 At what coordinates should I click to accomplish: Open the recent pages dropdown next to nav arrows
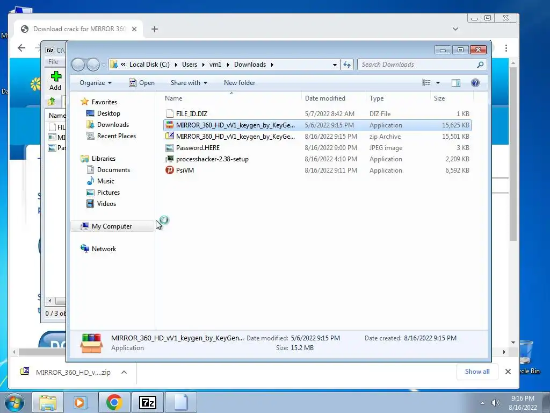104,65
